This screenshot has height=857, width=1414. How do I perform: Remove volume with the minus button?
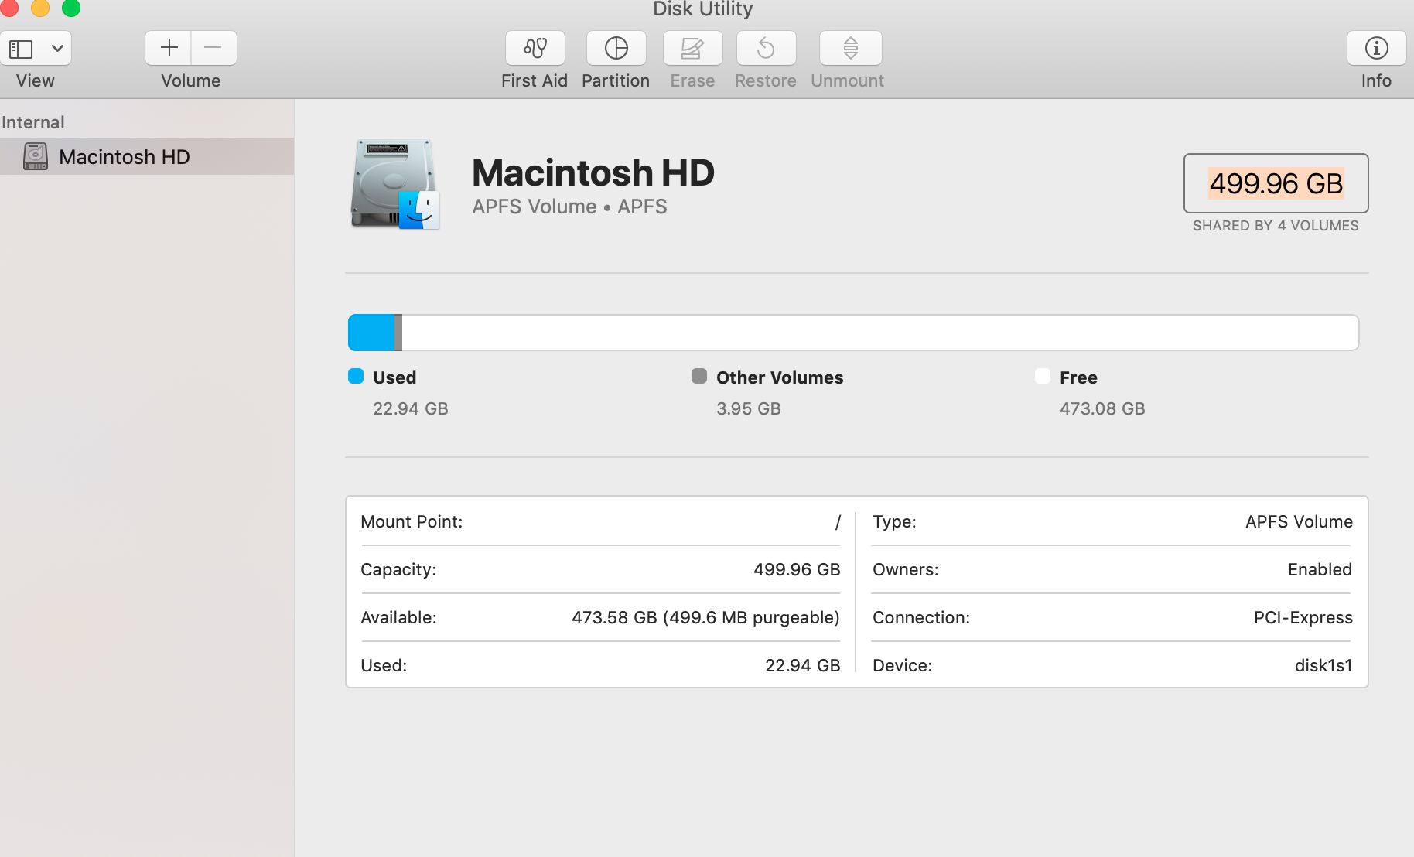pyautogui.click(x=213, y=48)
